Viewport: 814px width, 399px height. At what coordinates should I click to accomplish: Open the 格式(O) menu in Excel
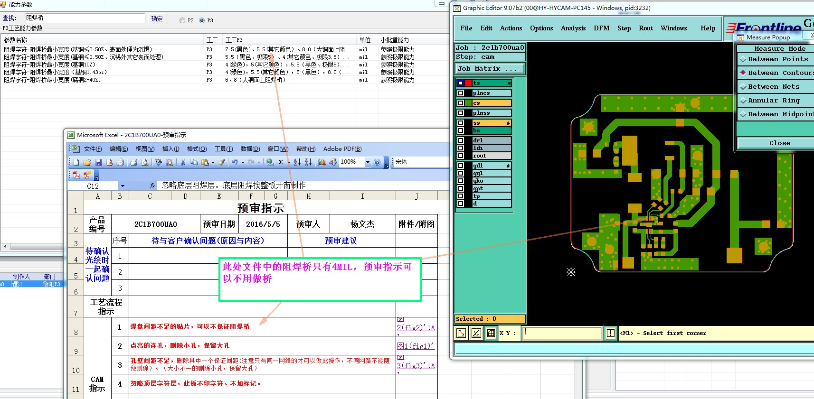(197, 149)
